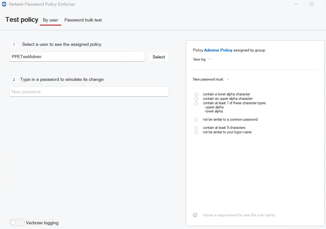The height and width of the screenshot is (229, 326).
Task: Click 'Hover a requirement to see the rule name' text
Action: pos(239,215)
